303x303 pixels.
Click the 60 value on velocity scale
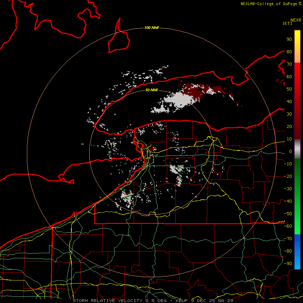pyautogui.click(x=289, y=76)
